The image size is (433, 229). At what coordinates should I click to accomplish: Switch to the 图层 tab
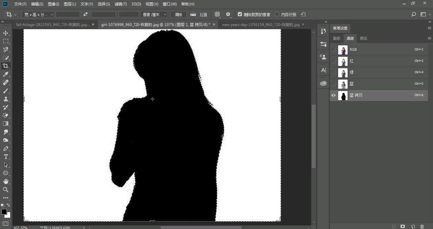tap(336, 38)
